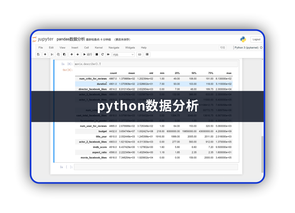Interrupt the kernel with stop icon
The width and height of the screenshot is (295, 213).
[x=97, y=55]
